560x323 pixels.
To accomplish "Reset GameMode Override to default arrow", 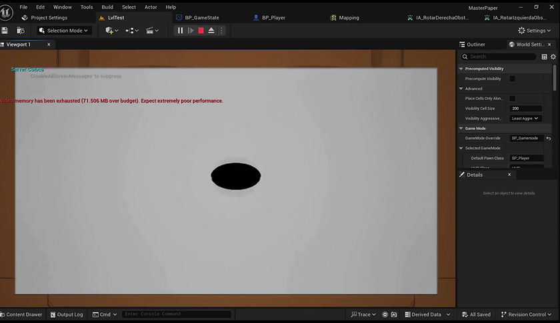I will click(x=549, y=138).
